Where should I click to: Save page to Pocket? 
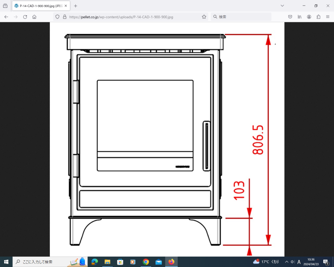tap(290, 17)
